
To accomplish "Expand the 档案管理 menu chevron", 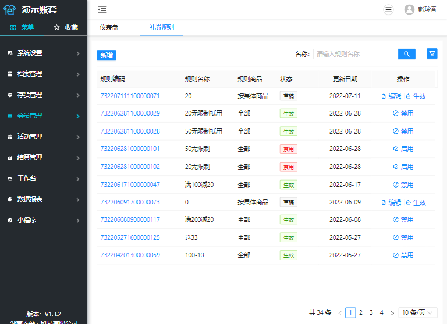I will pyautogui.click(x=78, y=74).
